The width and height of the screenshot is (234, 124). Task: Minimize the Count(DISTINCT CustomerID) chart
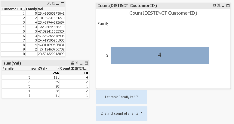tap(223, 6)
